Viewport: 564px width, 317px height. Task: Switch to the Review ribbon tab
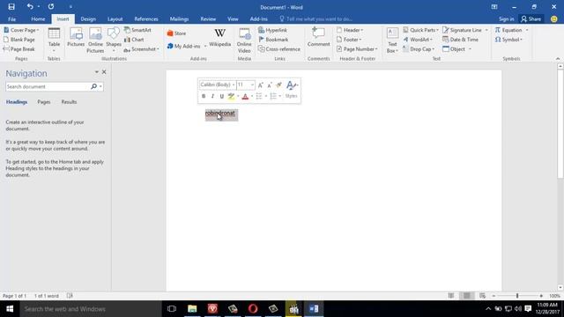pyautogui.click(x=208, y=19)
